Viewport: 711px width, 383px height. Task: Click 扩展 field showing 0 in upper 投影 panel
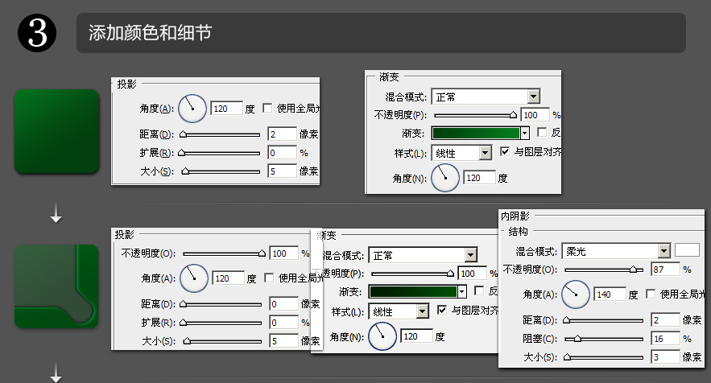282,153
